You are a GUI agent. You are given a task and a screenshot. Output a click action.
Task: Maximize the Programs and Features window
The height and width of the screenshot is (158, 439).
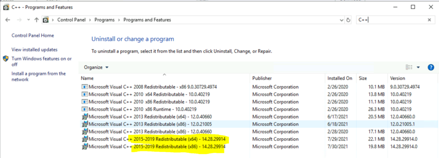click(x=413, y=7)
